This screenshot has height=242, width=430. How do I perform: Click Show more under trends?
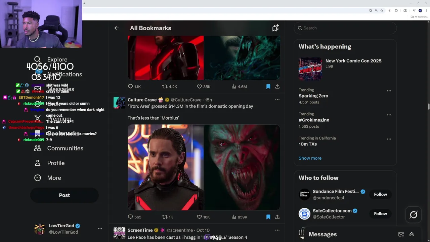pos(310,158)
